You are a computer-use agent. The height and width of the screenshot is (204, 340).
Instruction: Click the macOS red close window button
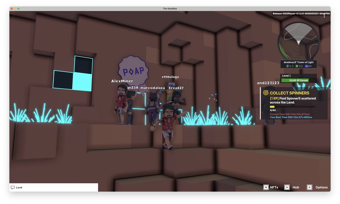click(x=12, y=9)
